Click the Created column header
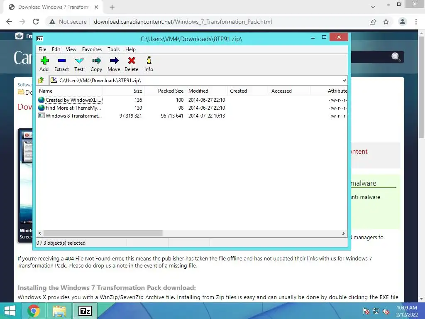Viewport: 425px width, 319px height. pos(248,91)
